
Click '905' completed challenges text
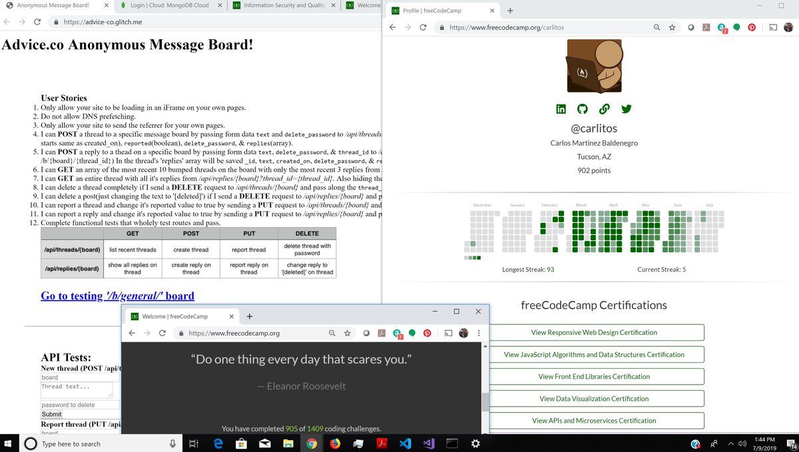[291, 429]
